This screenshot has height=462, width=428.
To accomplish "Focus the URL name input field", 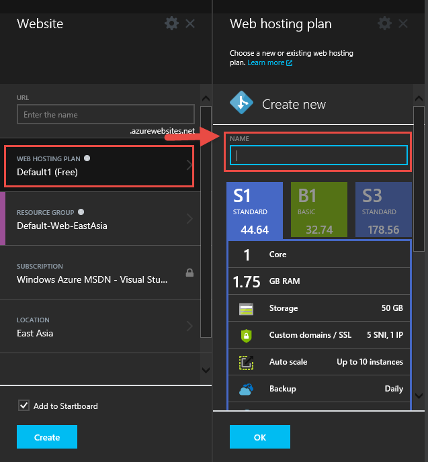I will [x=105, y=114].
